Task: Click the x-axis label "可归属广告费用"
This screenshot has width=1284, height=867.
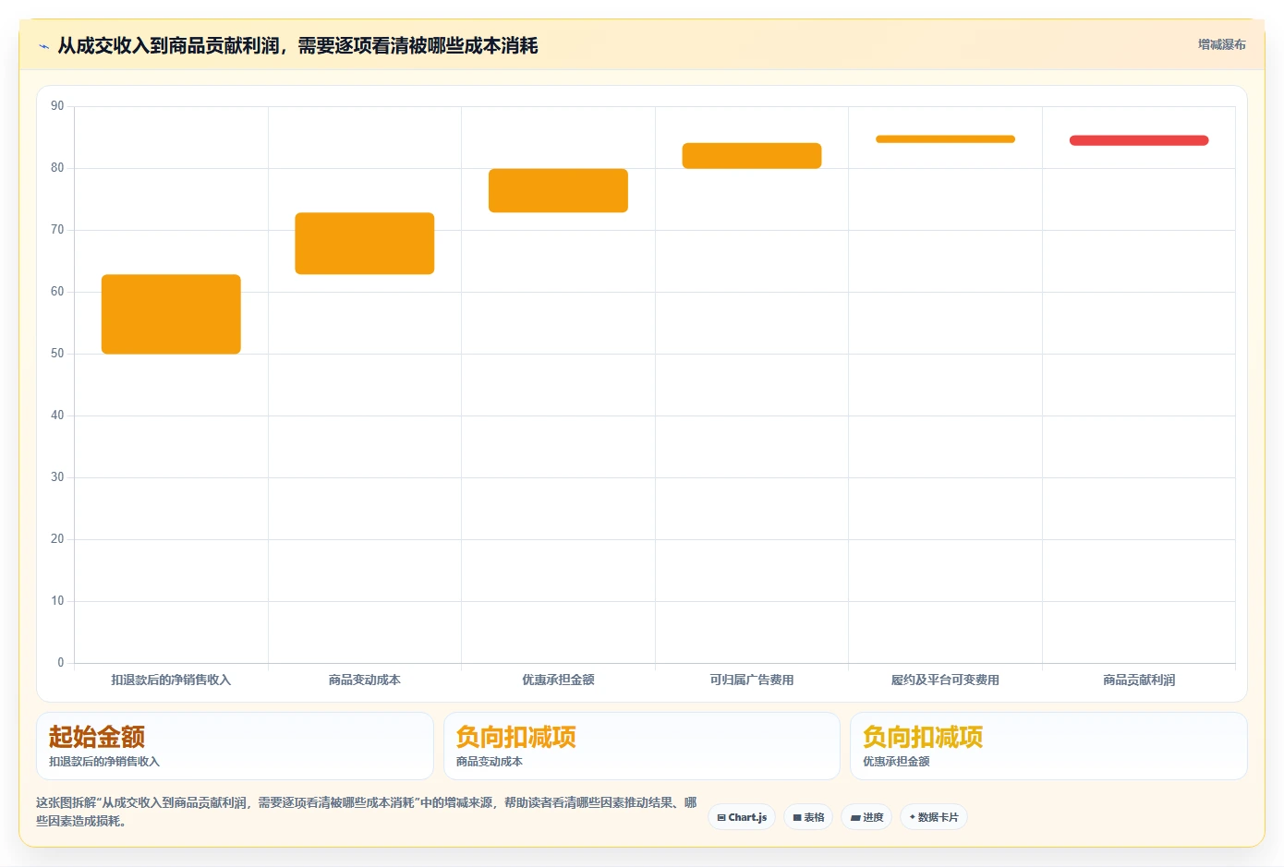Action: 752,680
